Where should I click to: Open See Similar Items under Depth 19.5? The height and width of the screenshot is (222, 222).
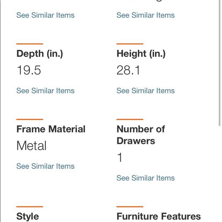click(x=46, y=91)
